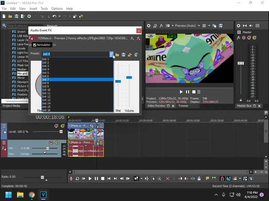The image size is (269, 201).
Task: Open the Video Output FX button in preview
Action: click(161, 26)
